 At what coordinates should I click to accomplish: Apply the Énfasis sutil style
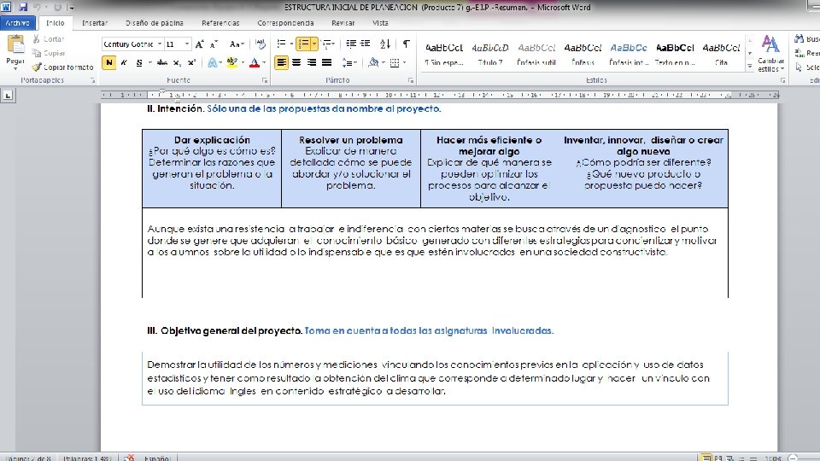[x=536, y=54]
